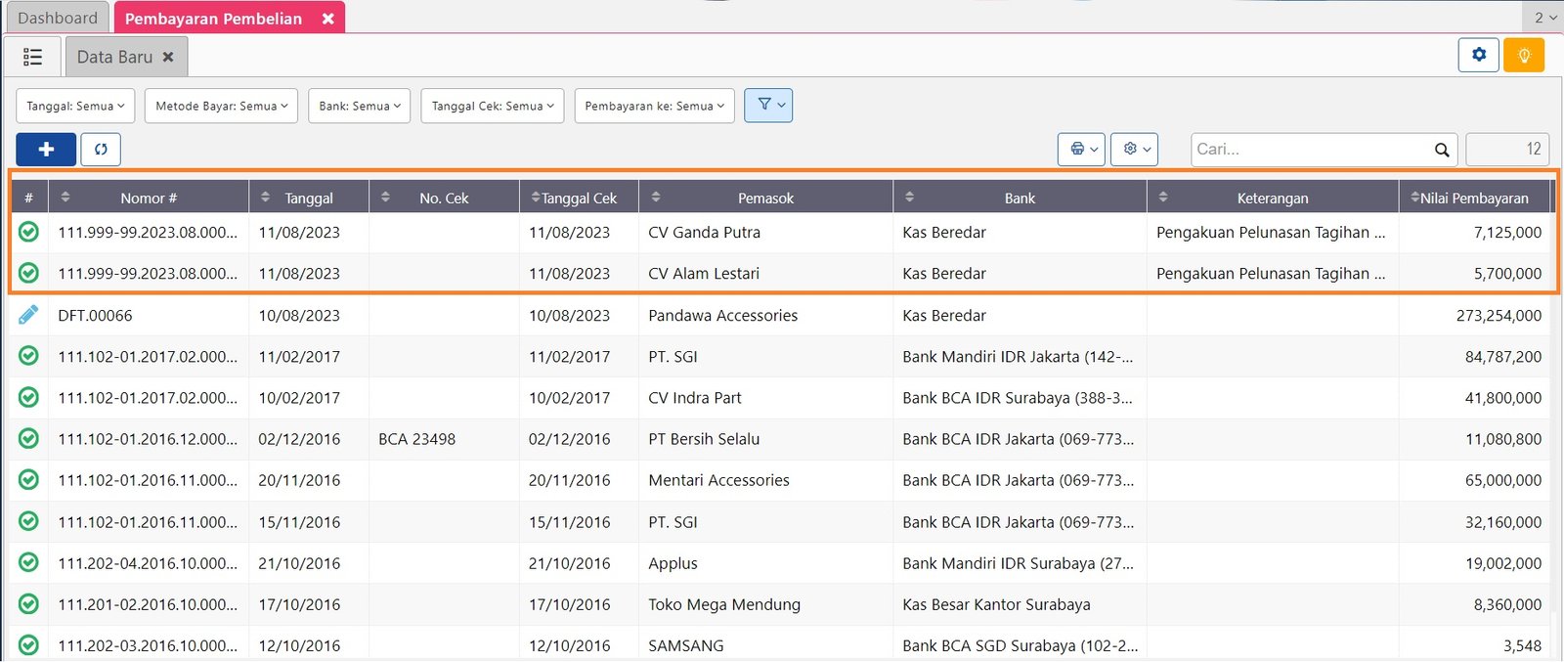Open the funnel filter dropdown

point(768,106)
